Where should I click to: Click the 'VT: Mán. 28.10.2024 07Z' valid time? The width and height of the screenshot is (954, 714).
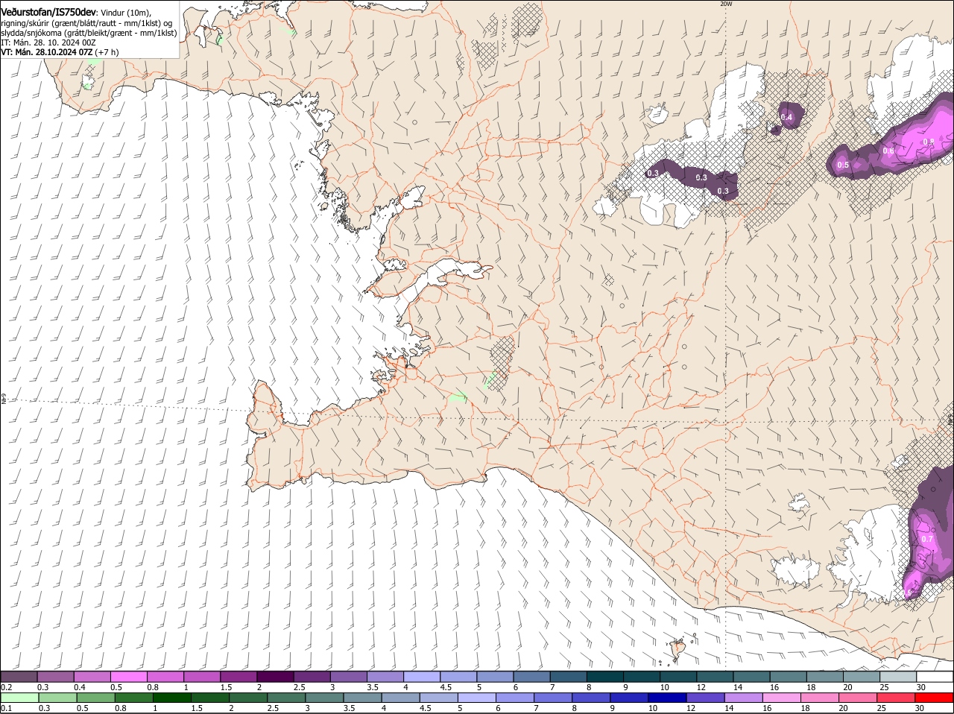click(45, 52)
